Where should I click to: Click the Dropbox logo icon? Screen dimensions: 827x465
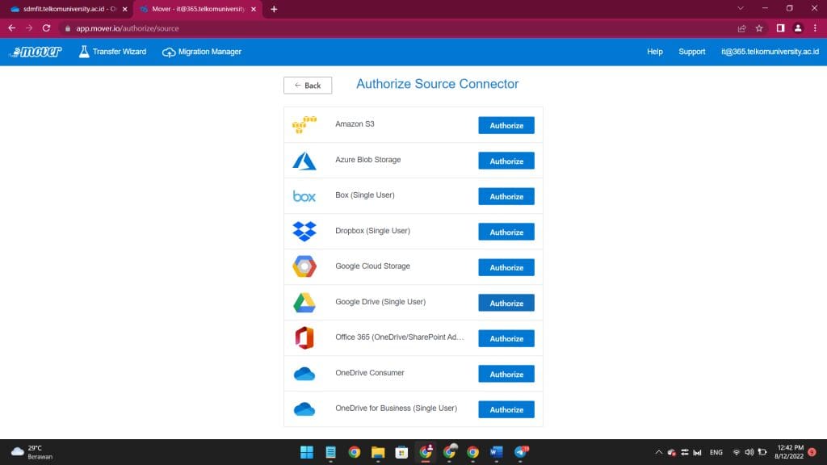[x=304, y=232]
